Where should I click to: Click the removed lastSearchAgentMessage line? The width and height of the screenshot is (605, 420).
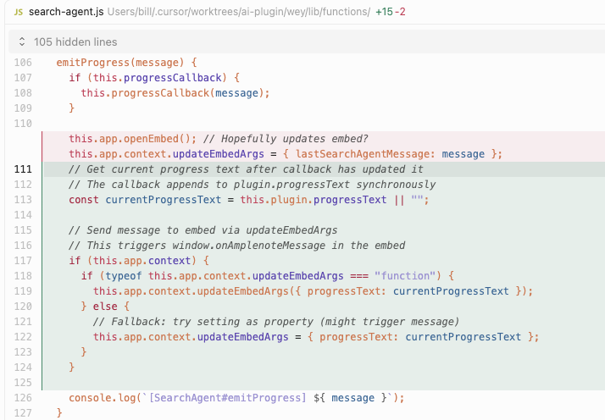(286, 154)
